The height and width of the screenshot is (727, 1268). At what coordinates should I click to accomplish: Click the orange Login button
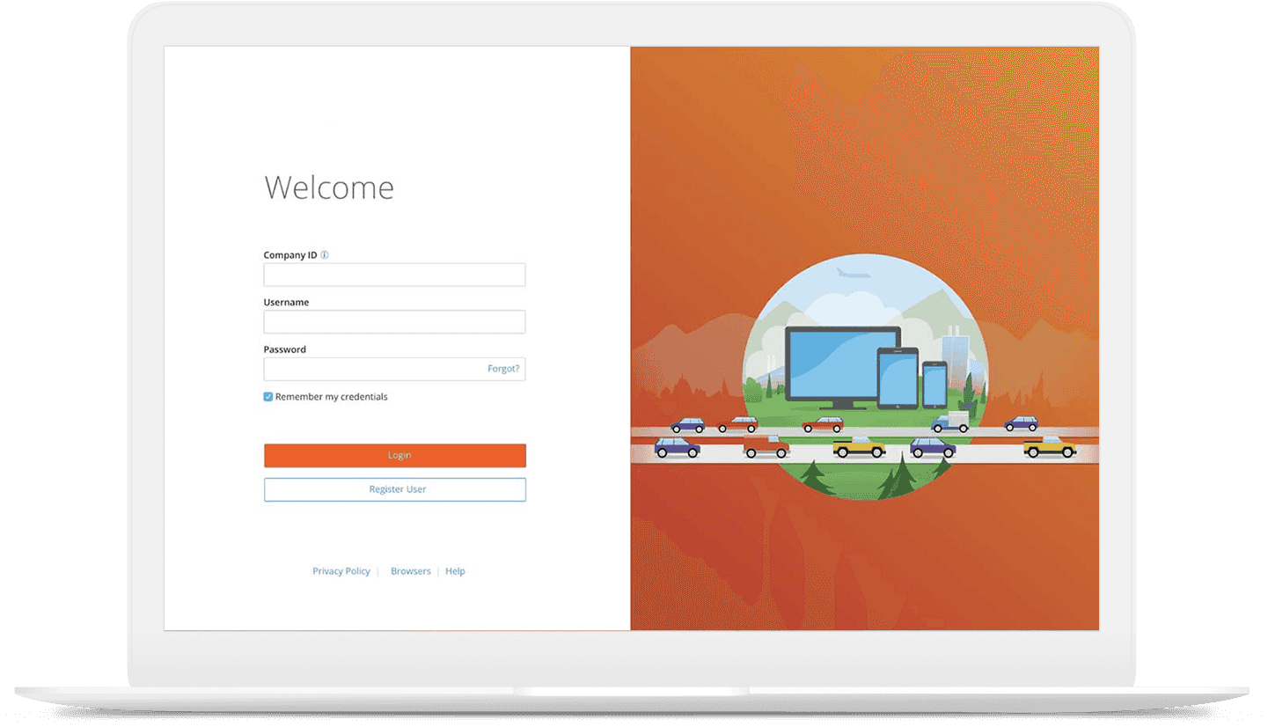pos(394,455)
